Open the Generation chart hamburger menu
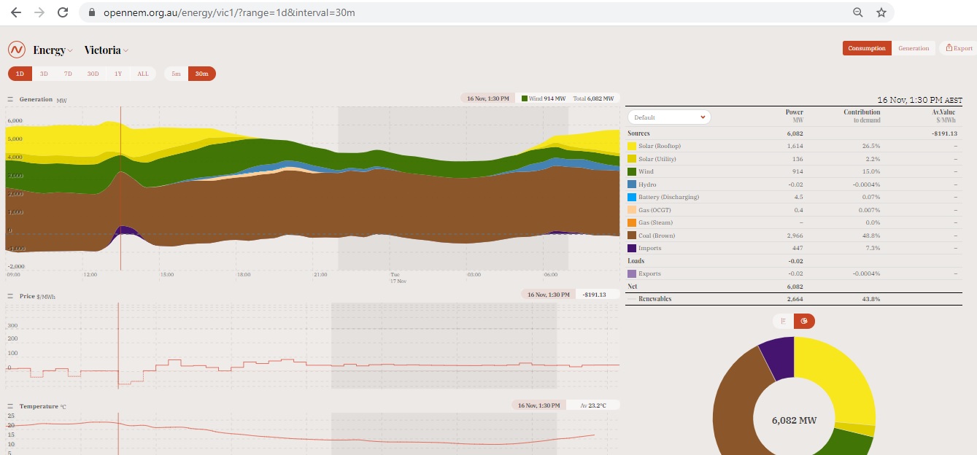 point(11,99)
